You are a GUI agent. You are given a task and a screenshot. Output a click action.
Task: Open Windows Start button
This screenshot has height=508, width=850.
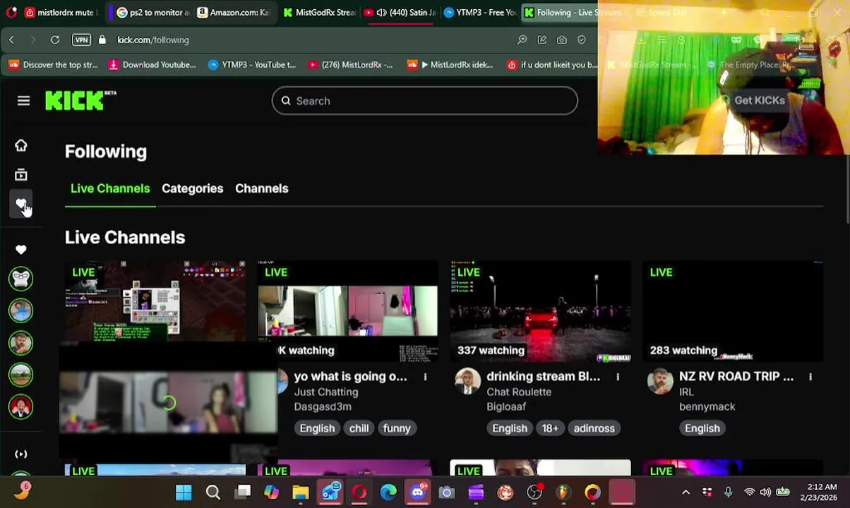point(184,492)
